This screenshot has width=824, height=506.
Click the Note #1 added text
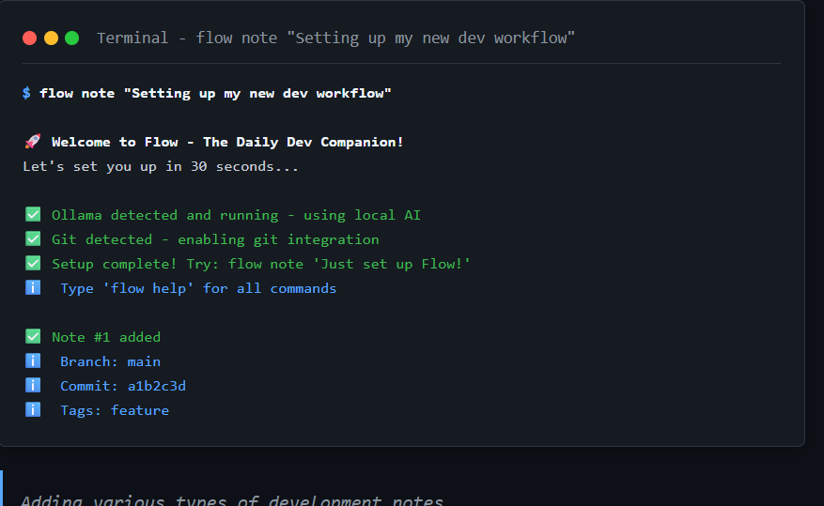106,337
